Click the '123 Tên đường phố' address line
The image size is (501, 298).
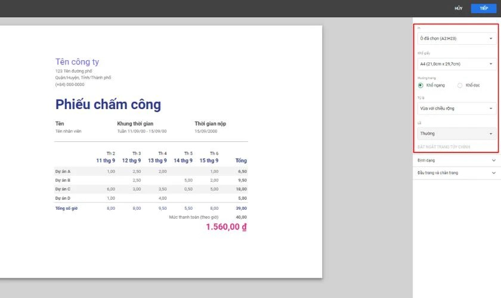pyautogui.click(x=73, y=72)
